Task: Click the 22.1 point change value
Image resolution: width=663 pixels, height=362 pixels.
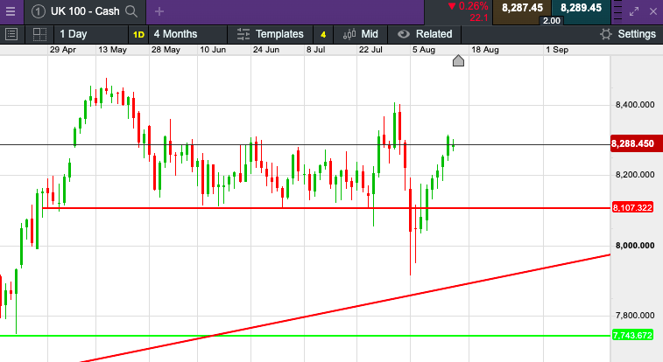Action: click(x=479, y=18)
